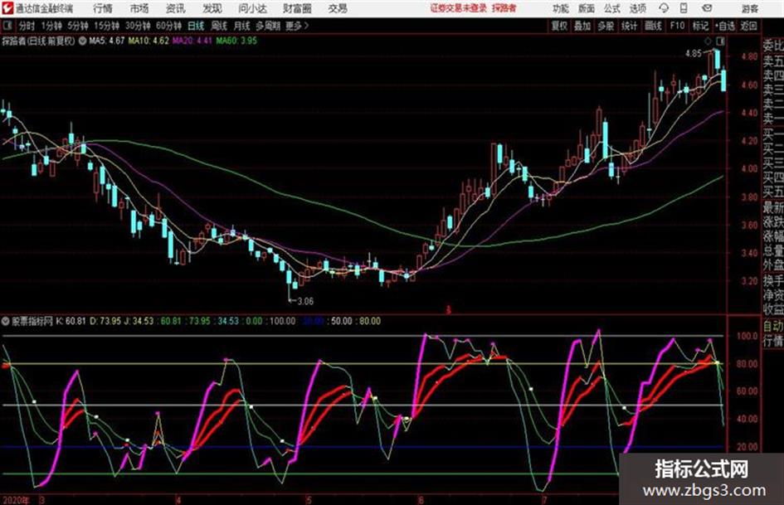
Task: Switch to the 60分钟 period tab
Action: click(x=169, y=26)
